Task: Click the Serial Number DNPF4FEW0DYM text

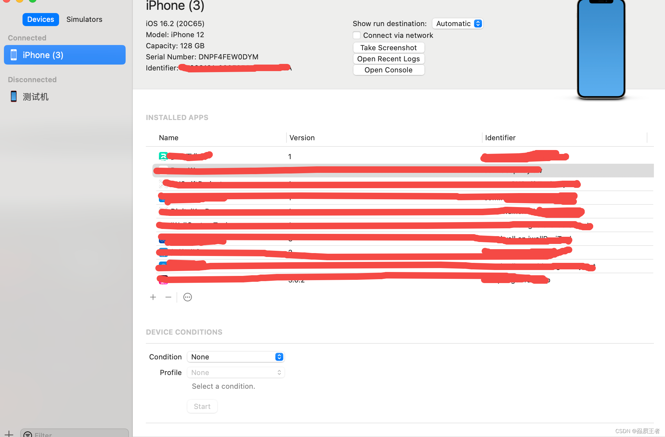Action: tap(202, 57)
